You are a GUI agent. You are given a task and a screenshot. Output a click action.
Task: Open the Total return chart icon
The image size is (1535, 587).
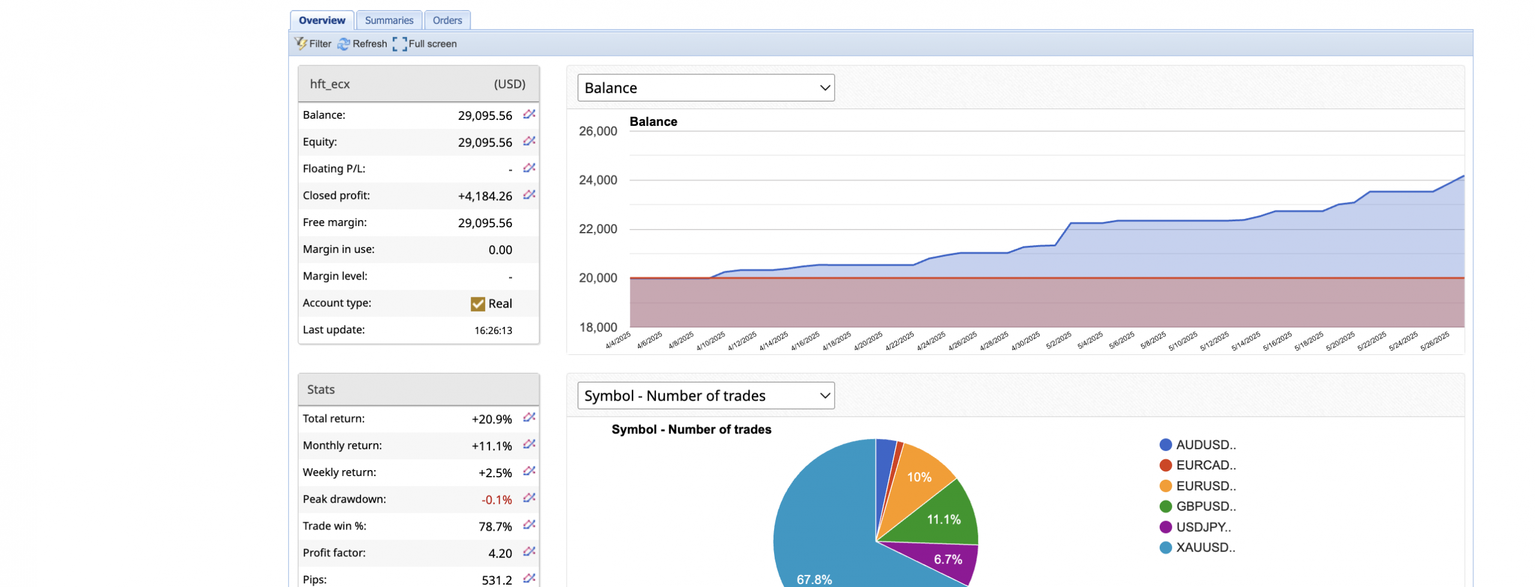coord(528,418)
